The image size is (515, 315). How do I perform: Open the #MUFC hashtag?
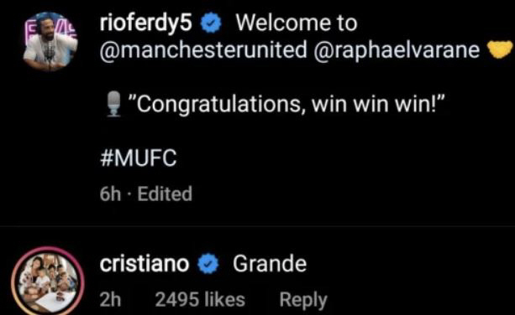pyautogui.click(x=138, y=158)
